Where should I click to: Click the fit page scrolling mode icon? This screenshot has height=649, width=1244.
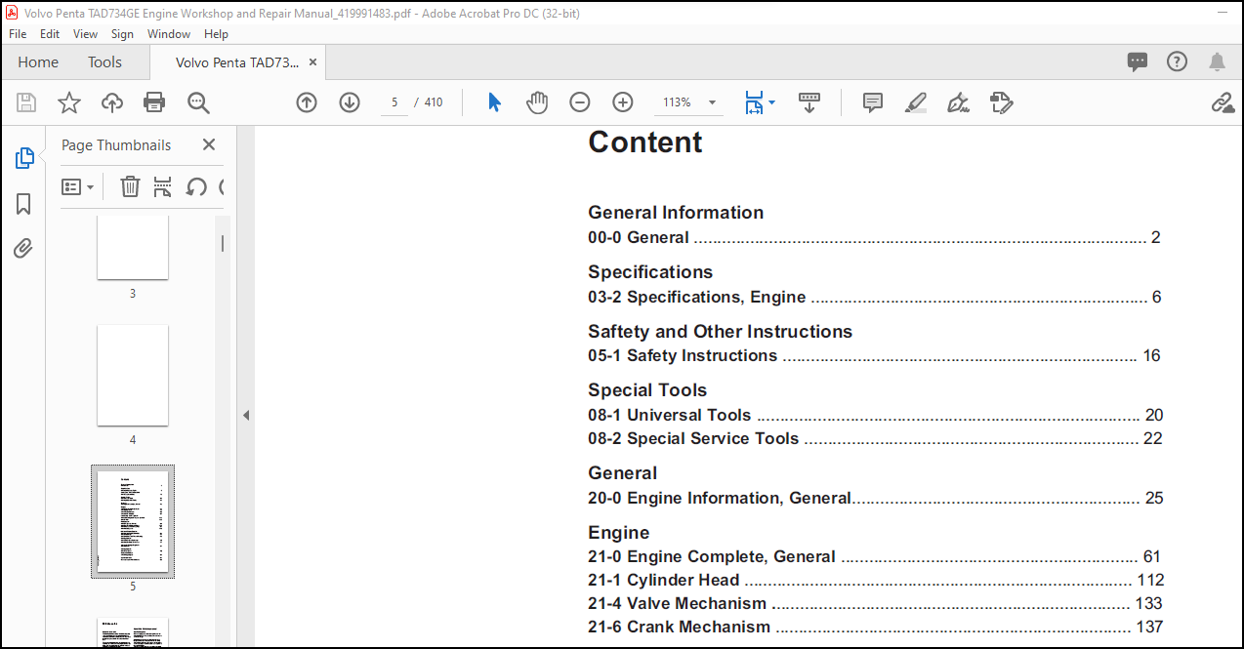(754, 102)
